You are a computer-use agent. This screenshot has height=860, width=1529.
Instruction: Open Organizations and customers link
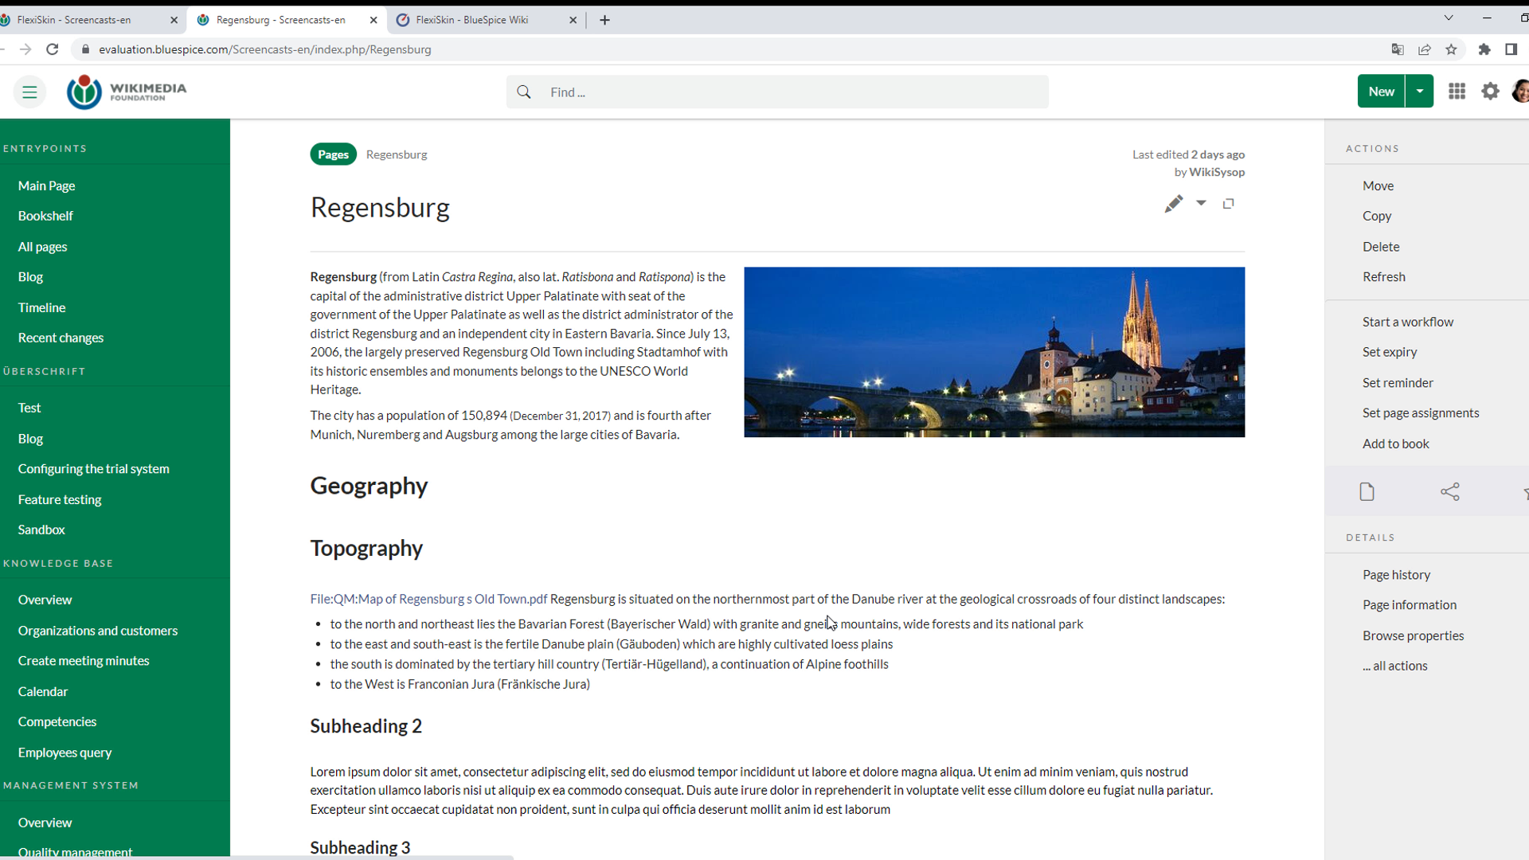(97, 631)
